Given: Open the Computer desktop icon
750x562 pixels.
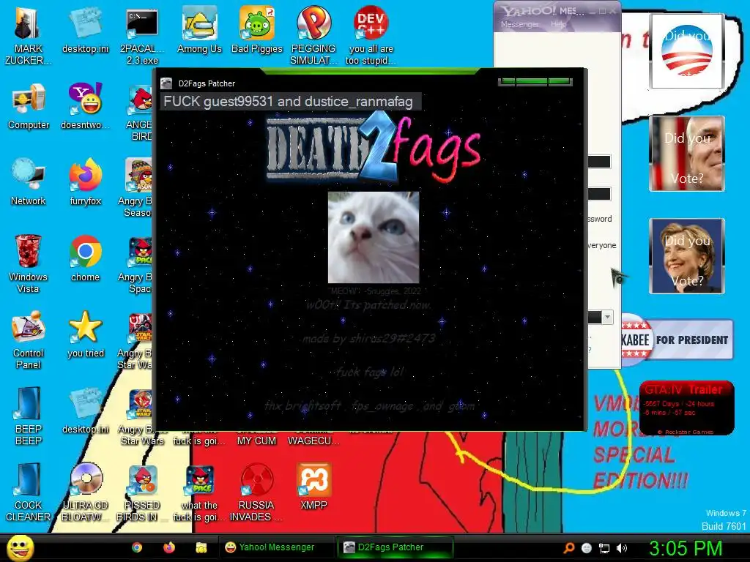Looking at the screenshot, I should 29,106.
